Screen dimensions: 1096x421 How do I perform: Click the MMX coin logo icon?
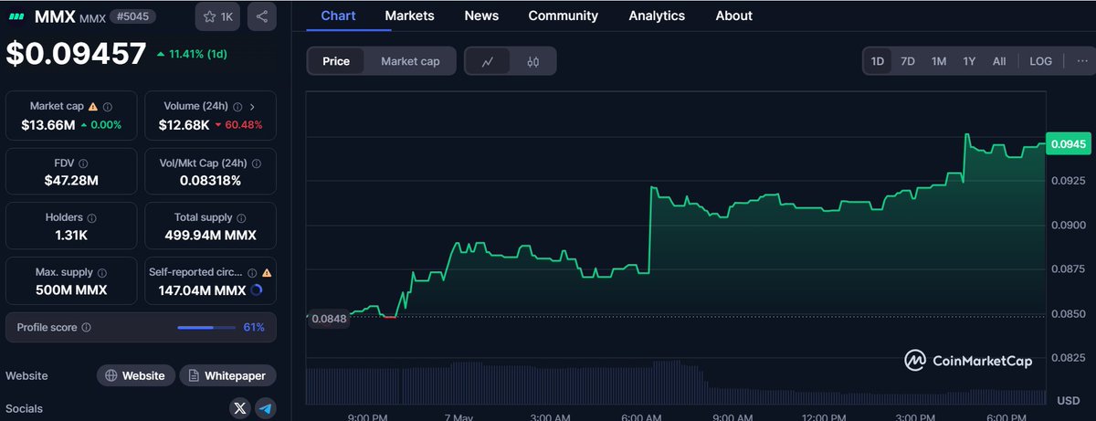coord(16,16)
